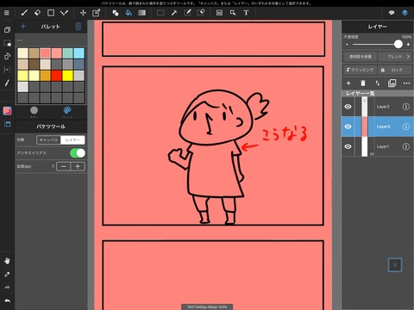
Task: Pick the orange palette swatch
Action: tap(45, 76)
